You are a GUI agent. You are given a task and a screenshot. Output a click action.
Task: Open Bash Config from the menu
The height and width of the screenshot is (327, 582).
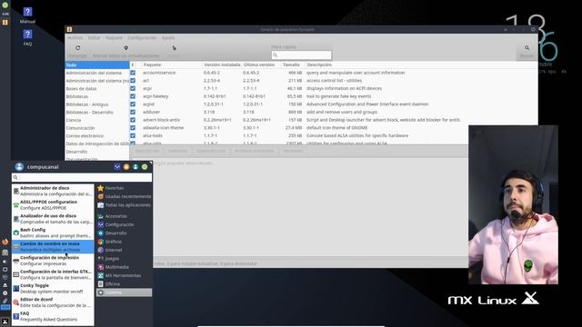tap(53, 233)
